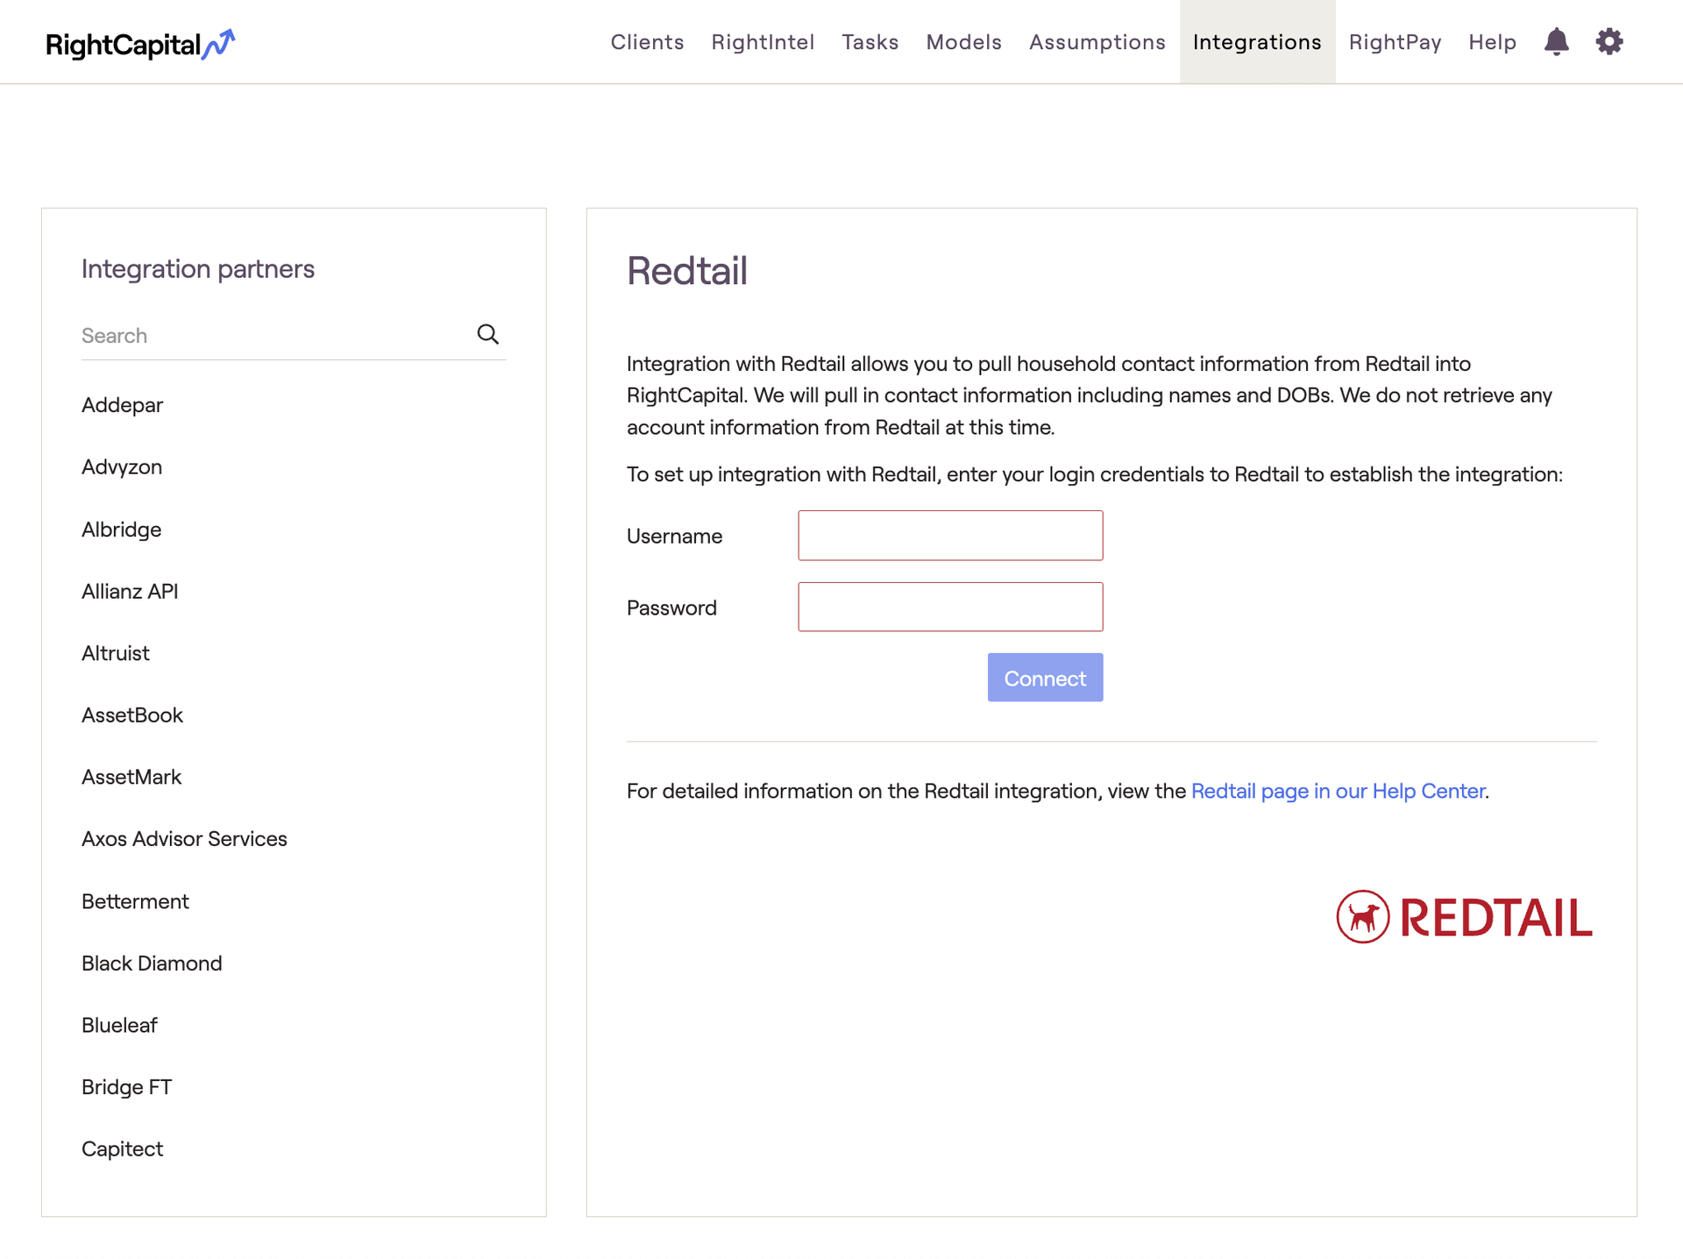The image size is (1683, 1259).
Task: Click the search magnifier icon
Action: [x=488, y=334]
